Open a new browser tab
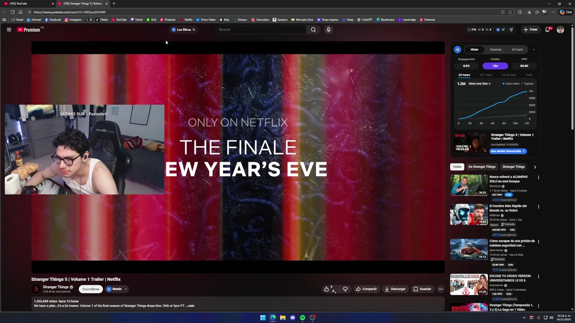575x323 pixels. click(x=114, y=4)
